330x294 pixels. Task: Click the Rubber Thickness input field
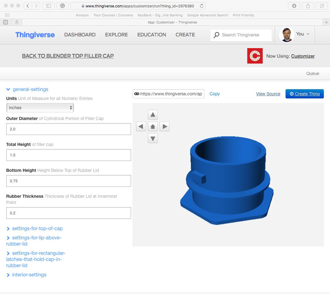tap(69, 213)
